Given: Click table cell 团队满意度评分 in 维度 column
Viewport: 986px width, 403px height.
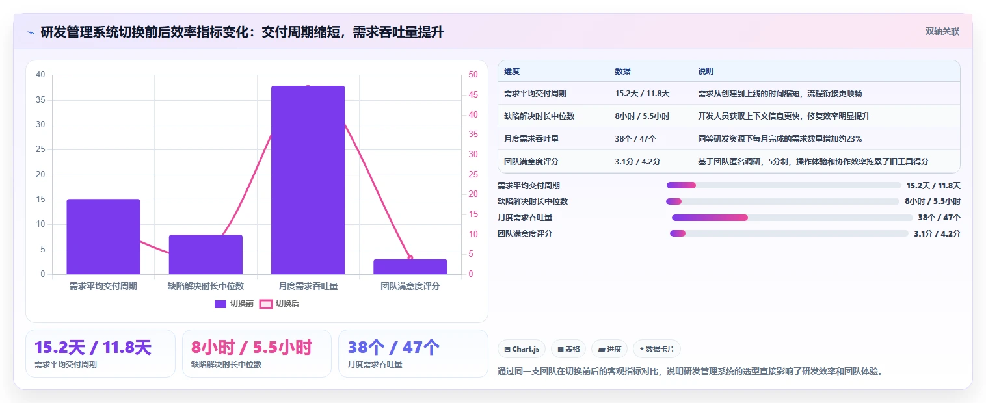Looking at the screenshot, I should [531, 162].
